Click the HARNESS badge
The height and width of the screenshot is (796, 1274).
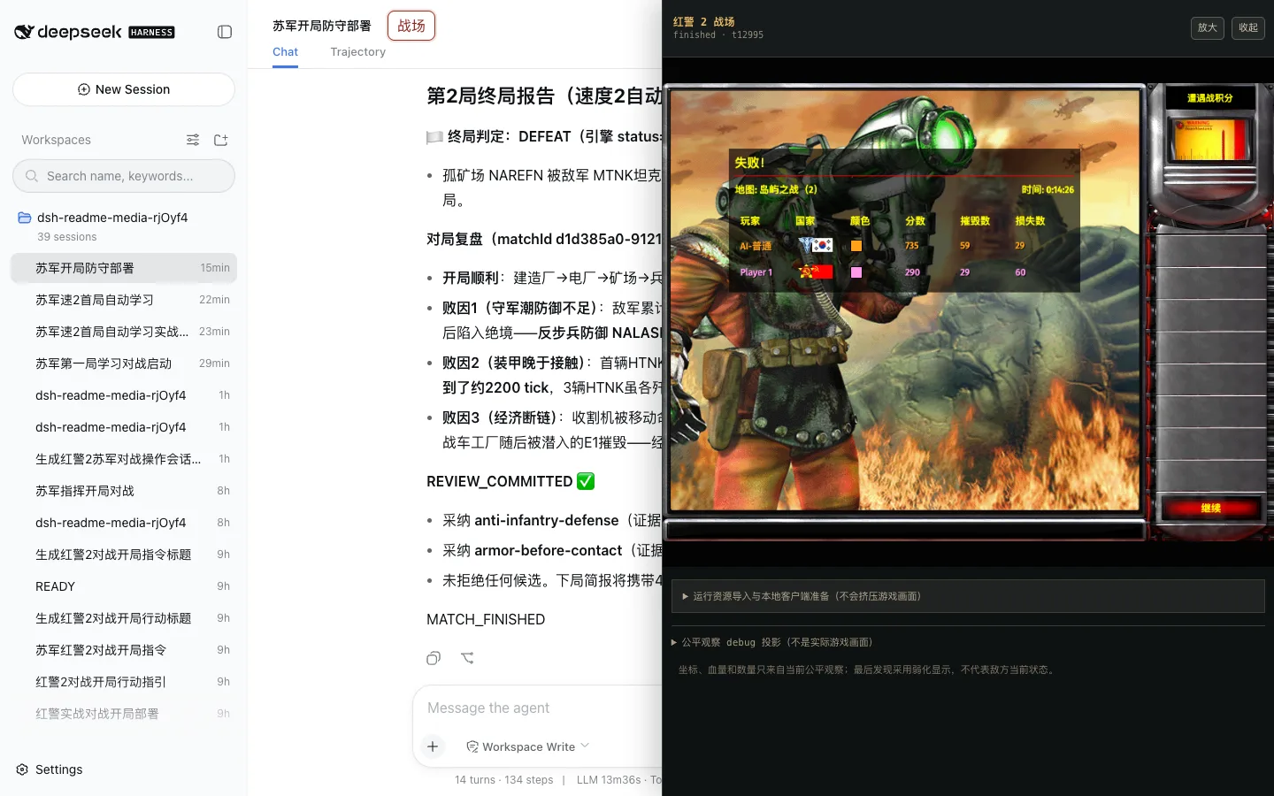[x=151, y=33]
